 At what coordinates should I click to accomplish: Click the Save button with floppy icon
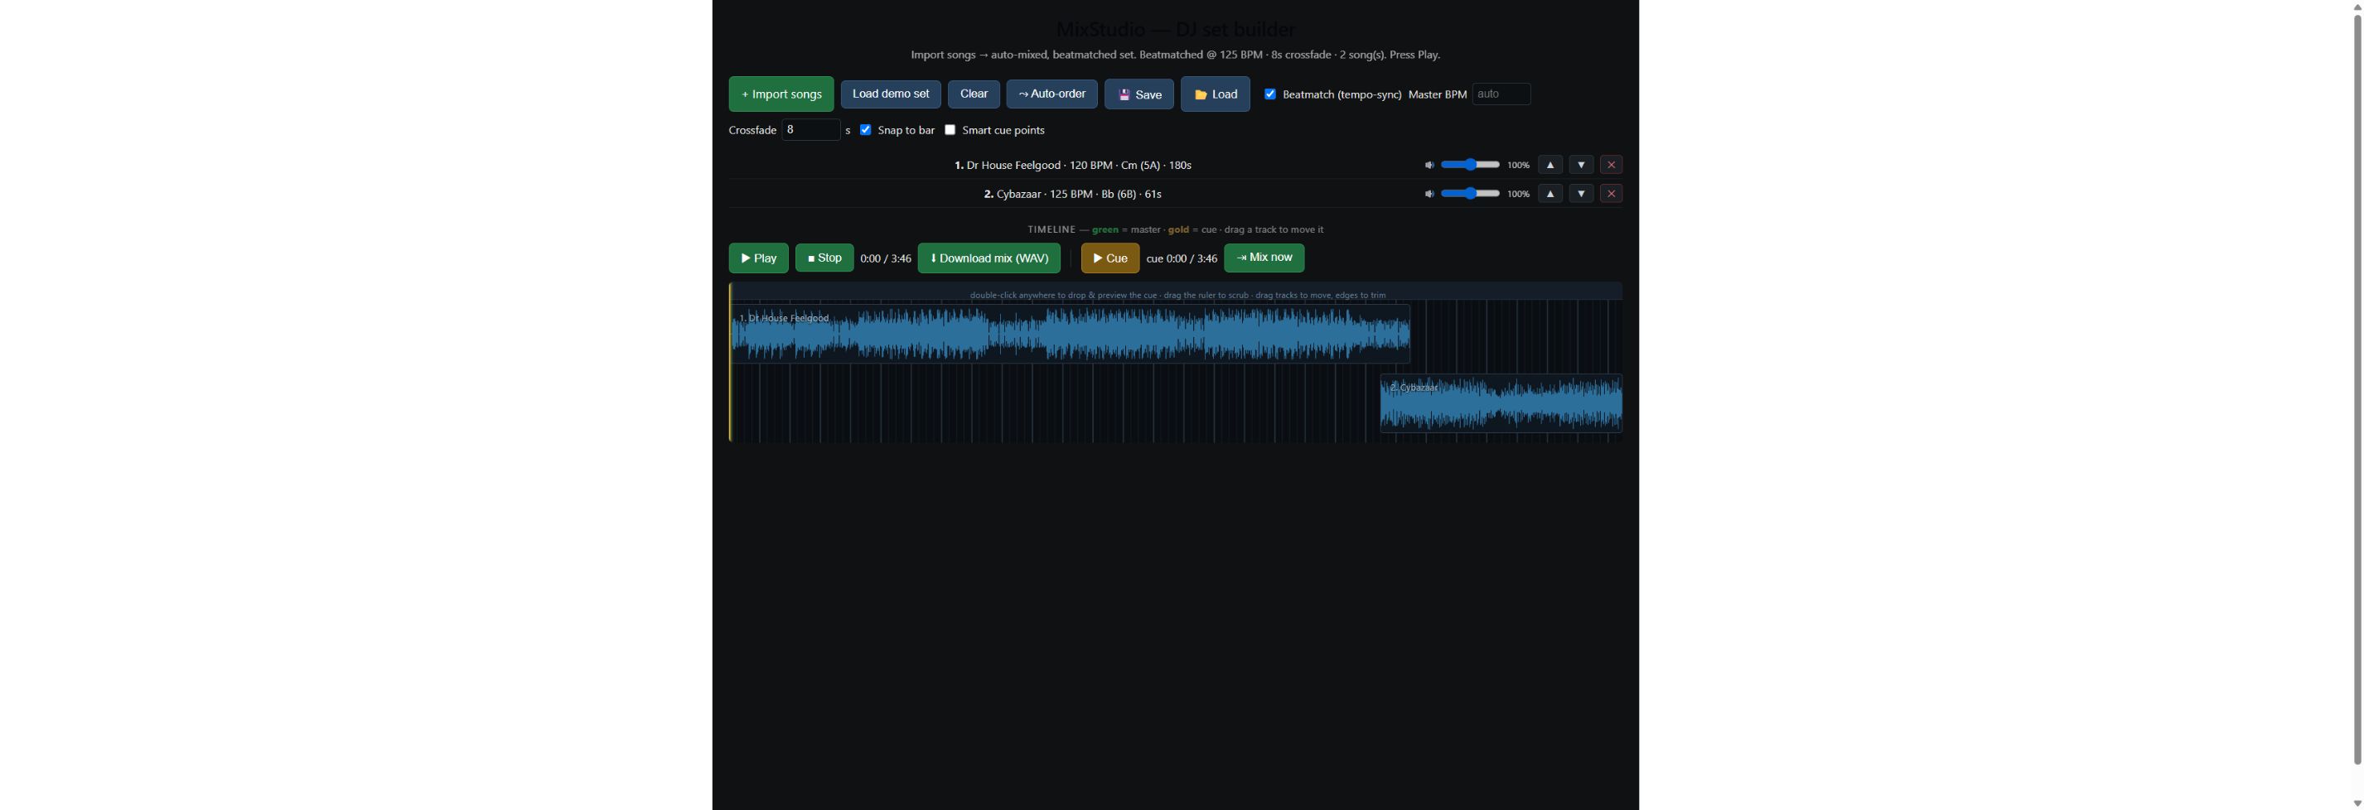(1138, 94)
